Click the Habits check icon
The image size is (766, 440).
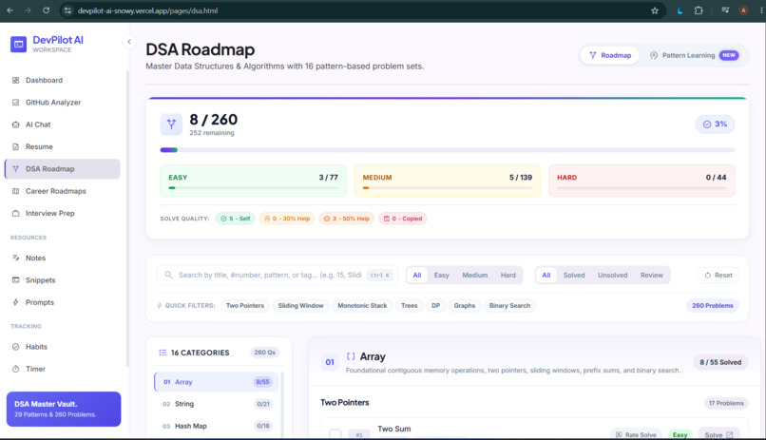coord(15,347)
